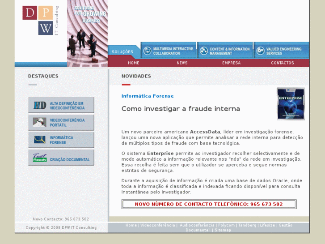Click the DPW IT Consulting logo
The height and width of the screenshot is (244, 325).
click(41, 20)
